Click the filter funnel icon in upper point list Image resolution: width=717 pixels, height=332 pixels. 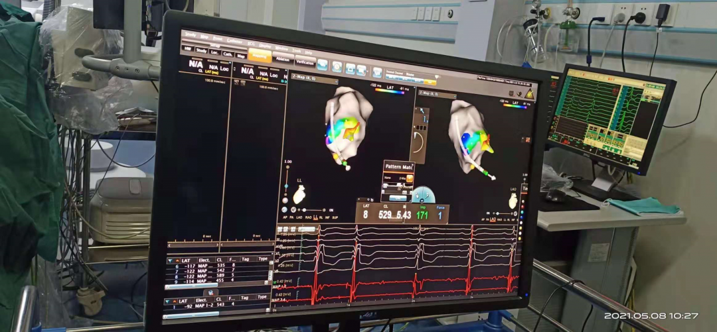(170, 260)
